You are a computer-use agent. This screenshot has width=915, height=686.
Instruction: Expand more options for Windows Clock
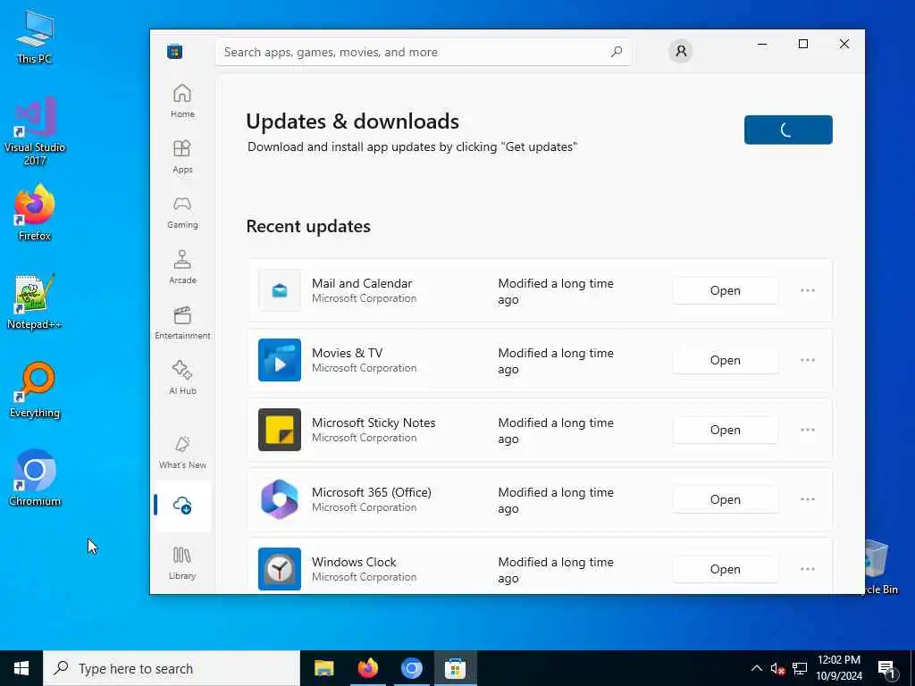pyautogui.click(x=808, y=569)
